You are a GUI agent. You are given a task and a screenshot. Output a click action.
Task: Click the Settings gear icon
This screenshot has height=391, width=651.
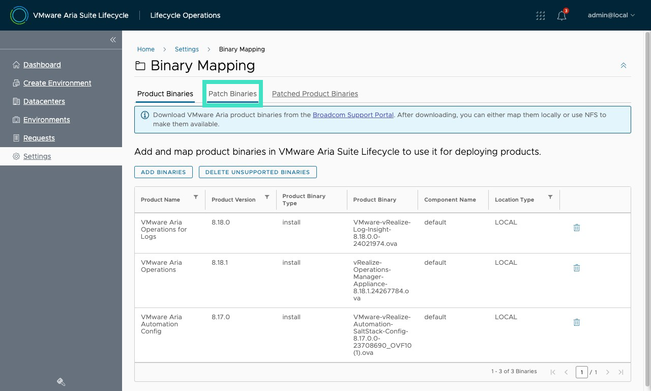(x=16, y=156)
